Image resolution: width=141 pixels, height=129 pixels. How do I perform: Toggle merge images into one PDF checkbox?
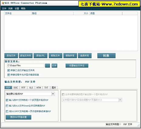pyautogui.click(x=63, y=95)
